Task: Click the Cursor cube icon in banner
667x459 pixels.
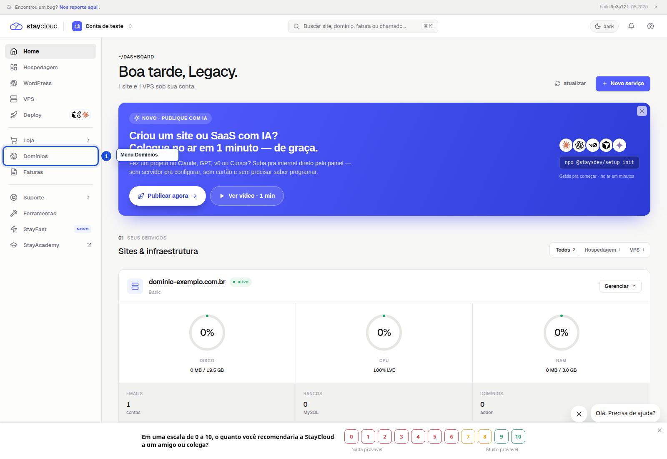Action: tap(606, 145)
